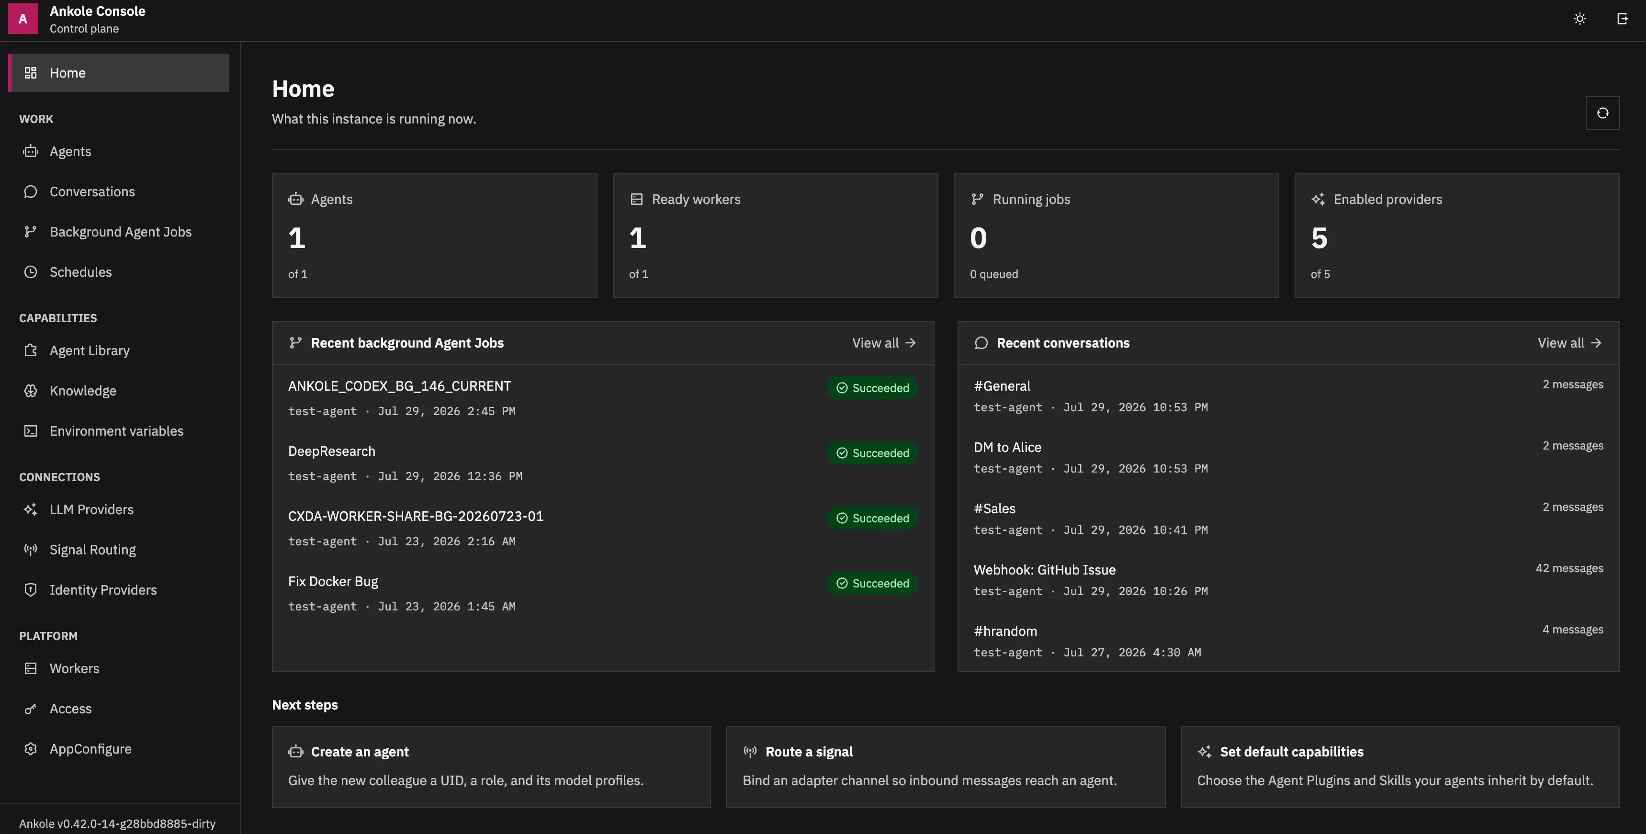Open job CXDA-WORKER-SHARE-BG-20260723-01
Screen dimensions: 1646x834
[x=603, y=529]
